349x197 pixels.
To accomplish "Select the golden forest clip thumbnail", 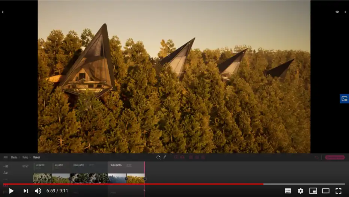I will click(135, 179).
